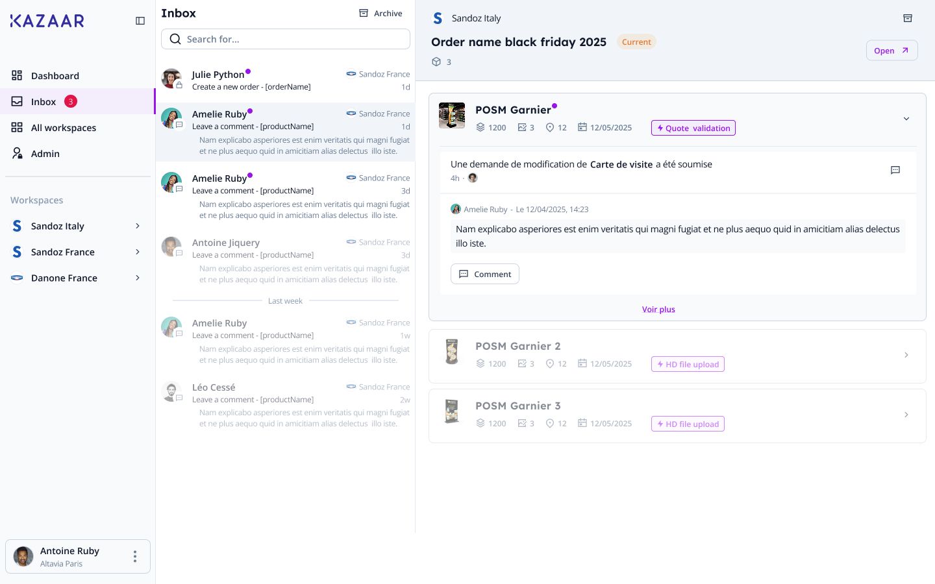Click the POSM Garnier 3 calendar icon
The height and width of the screenshot is (584, 935).
(582, 423)
